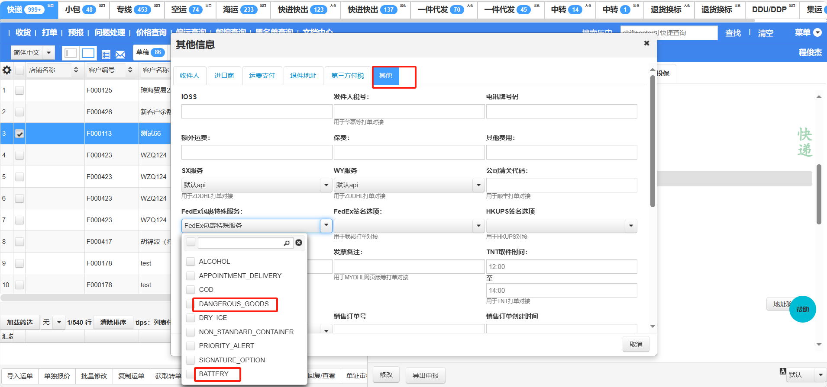Screen dimensions: 827x387
Task: Tick the NON_STANDARD_CONTAINER option checkbox
Action: pos(191,332)
